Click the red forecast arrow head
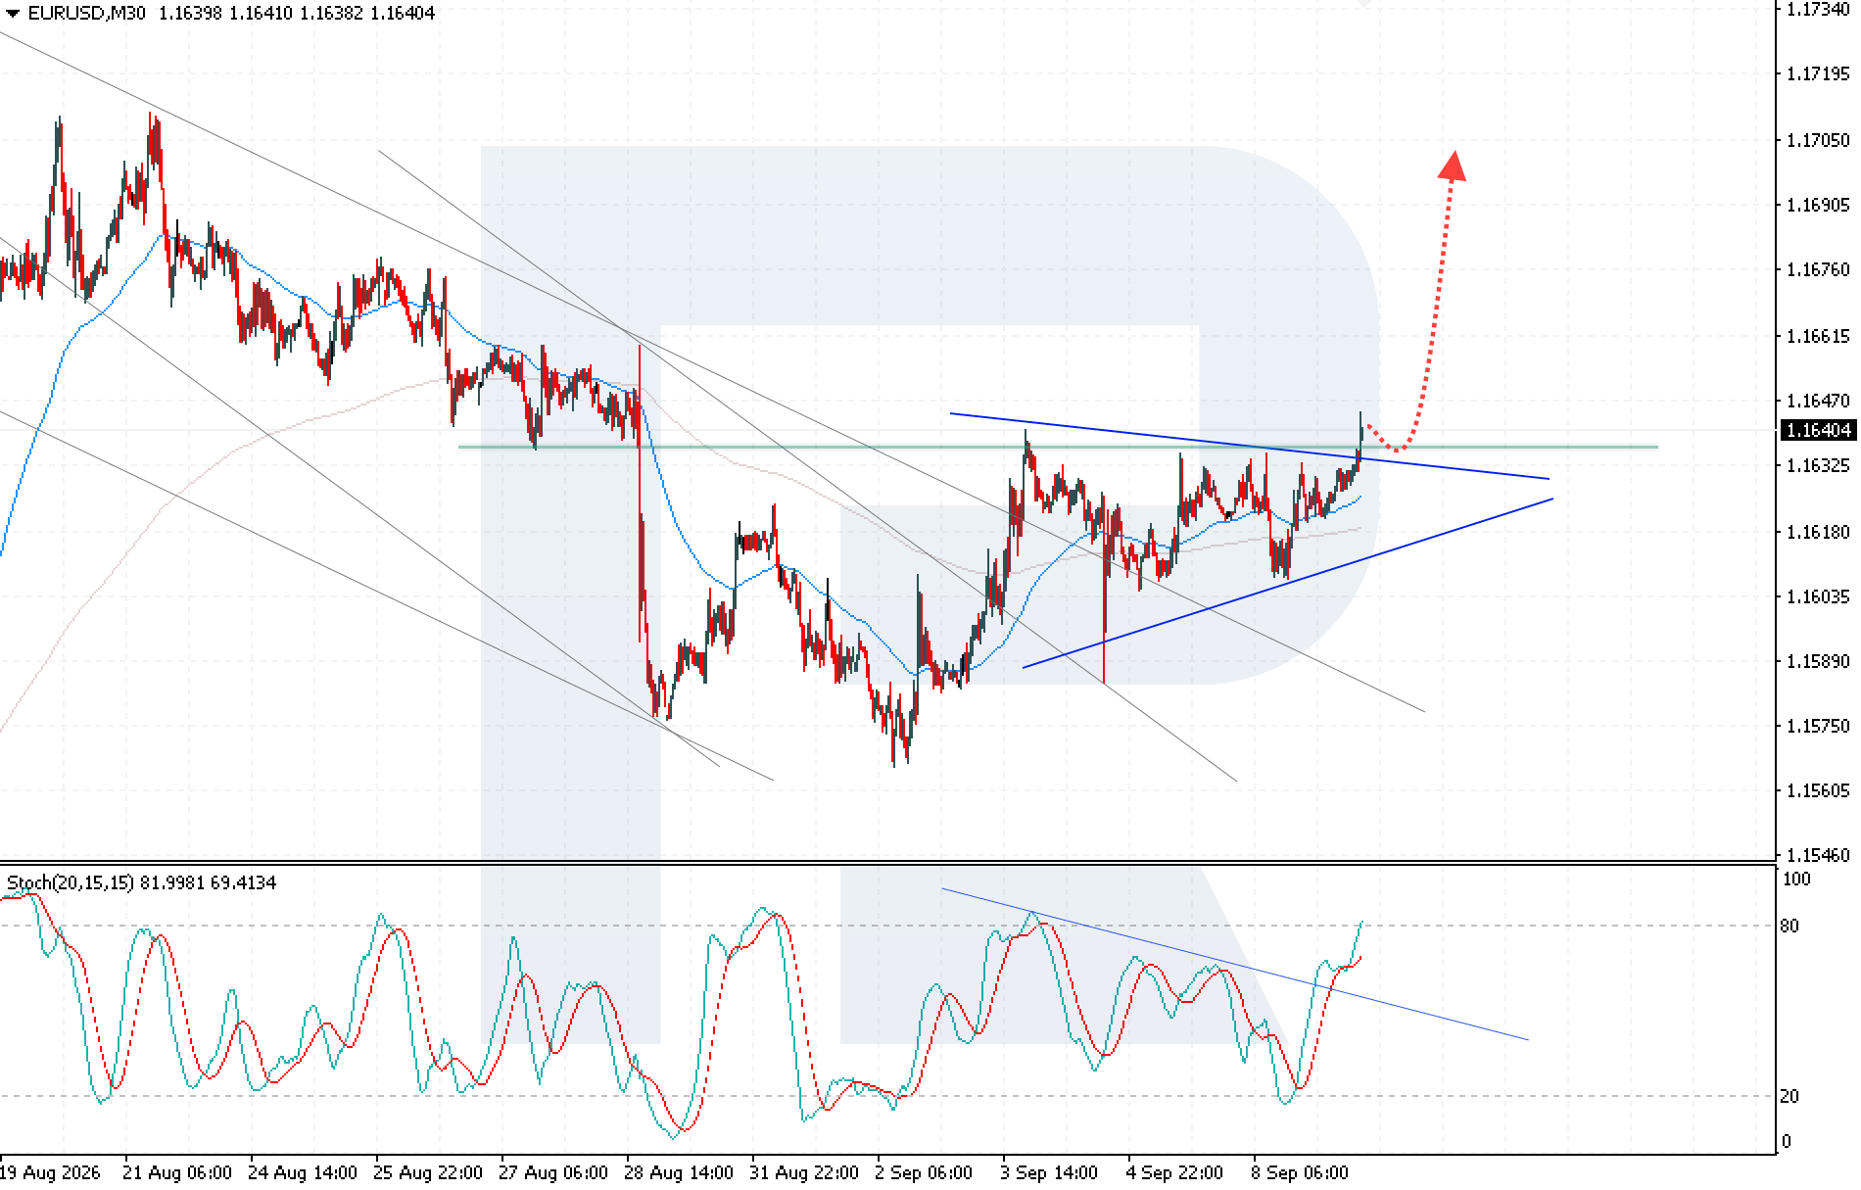This screenshot has height=1190, width=1861. [1453, 166]
